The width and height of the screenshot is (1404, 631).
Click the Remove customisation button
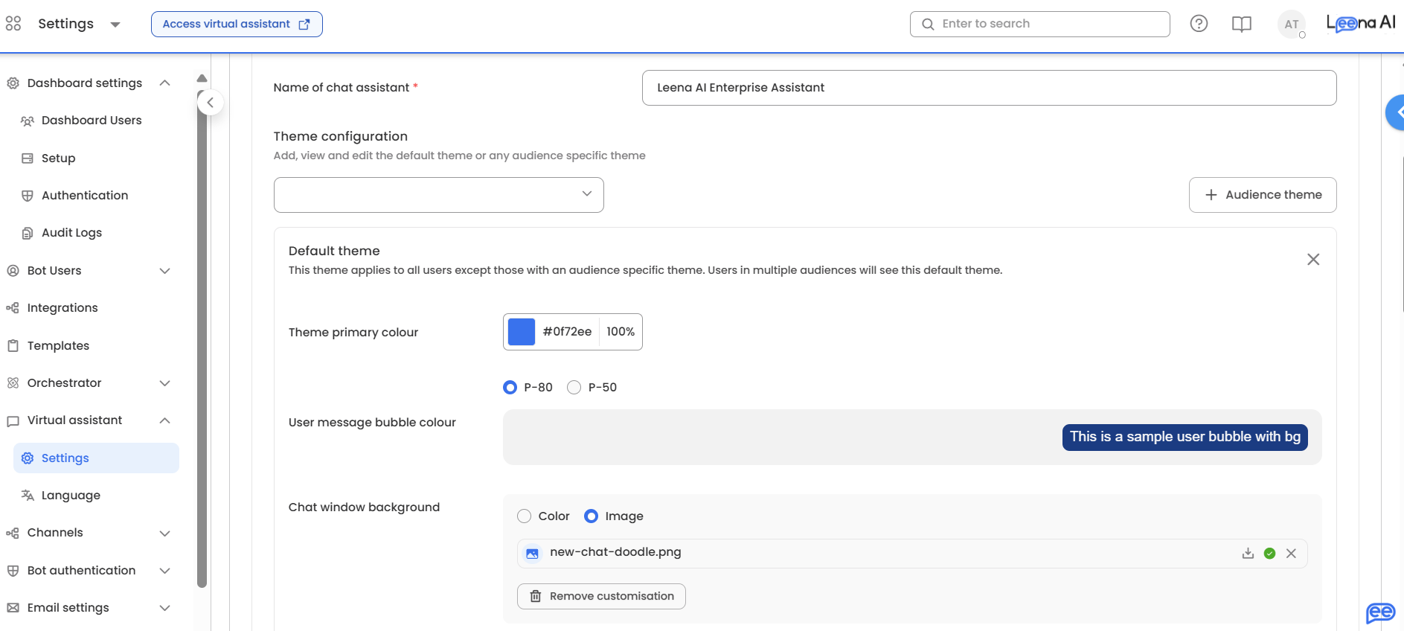click(x=601, y=596)
